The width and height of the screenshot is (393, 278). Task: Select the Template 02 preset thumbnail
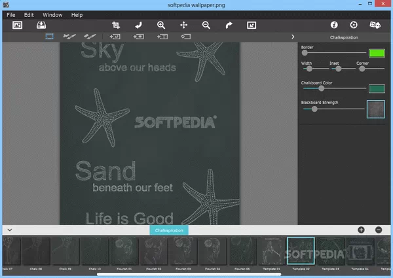[301, 251]
